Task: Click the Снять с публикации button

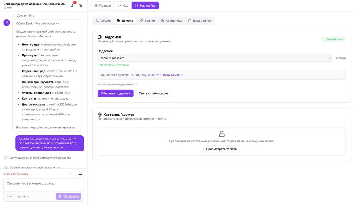Action: [x=153, y=93]
